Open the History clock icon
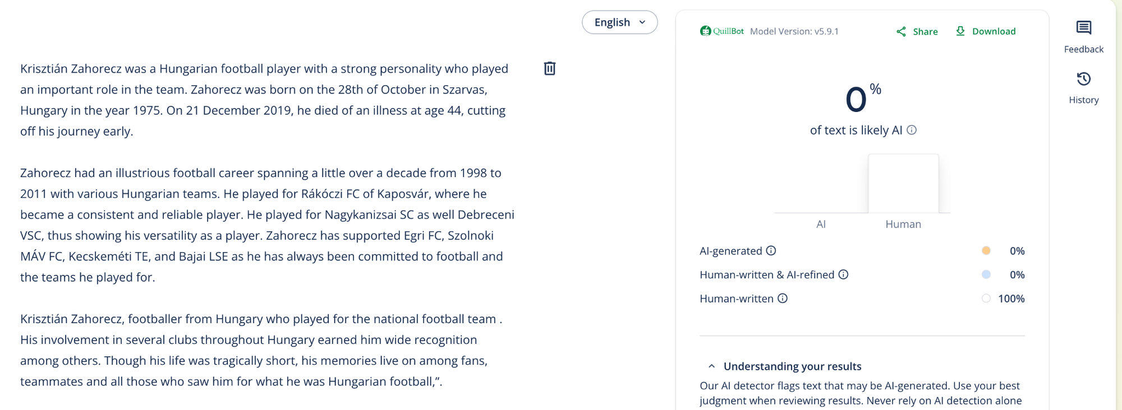This screenshot has height=410, width=1122. point(1083,79)
